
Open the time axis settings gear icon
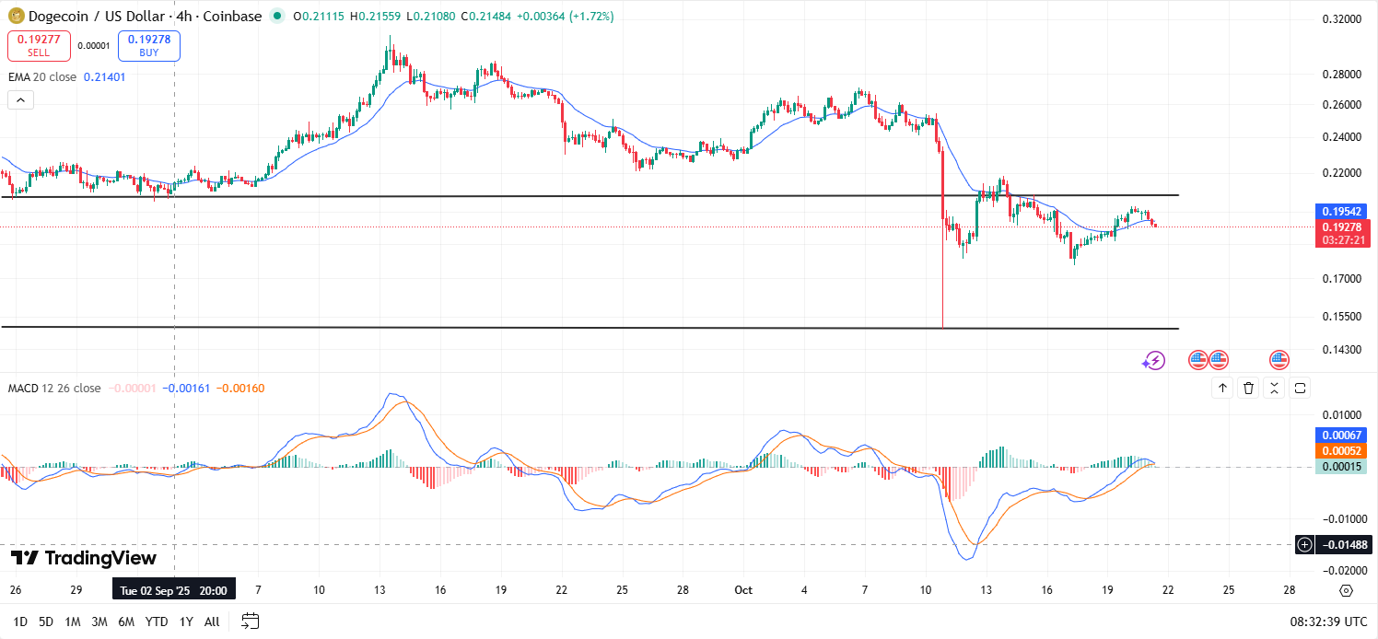click(x=1346, y=590)
